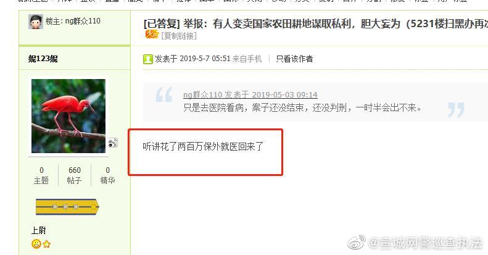Image resolution: width=488 pixels, height=255 pixels.
Task: Click the star icon under 上尉
Action: click(47, 244)
